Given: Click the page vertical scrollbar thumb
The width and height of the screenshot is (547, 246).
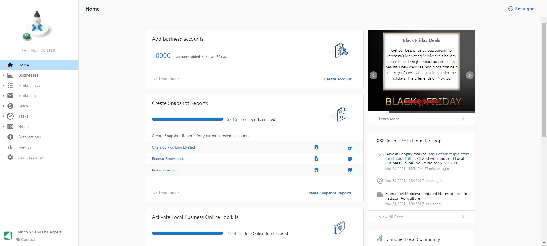Looking at the screenshot, I should tap(544, 80).
